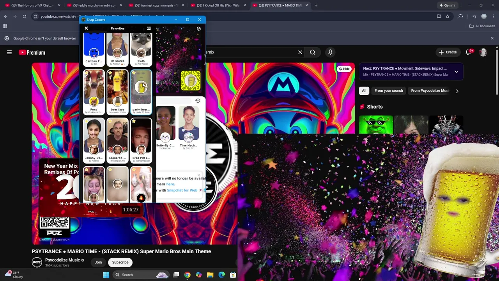This screenshot has width=499, height=281.
Task: Open the weather widget showing 39°F
Action: pos(14,275)
